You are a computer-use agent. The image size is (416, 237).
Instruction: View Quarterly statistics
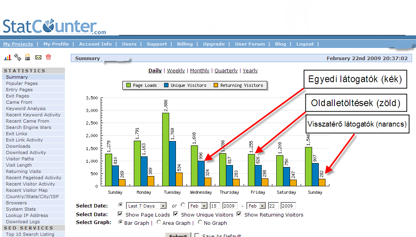pos(226,70)
